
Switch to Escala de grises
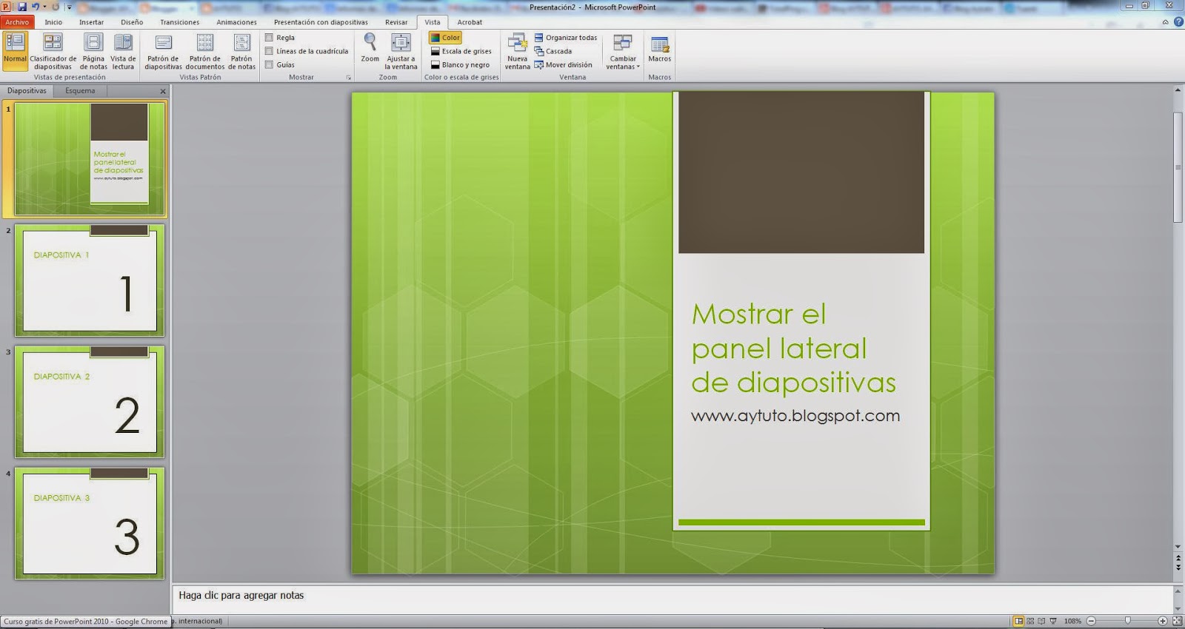[x=461, y=51]
